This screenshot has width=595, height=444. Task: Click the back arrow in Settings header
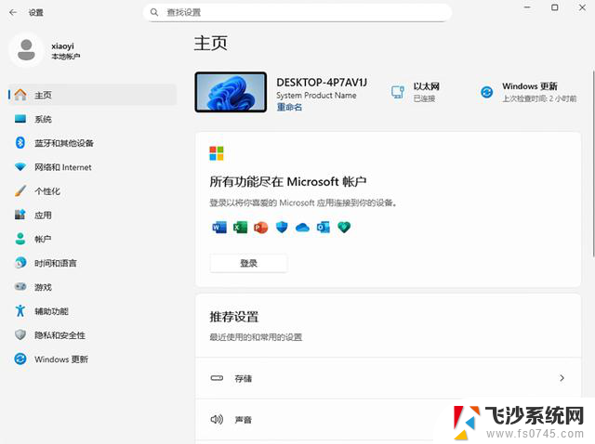(x=13, y=12)
